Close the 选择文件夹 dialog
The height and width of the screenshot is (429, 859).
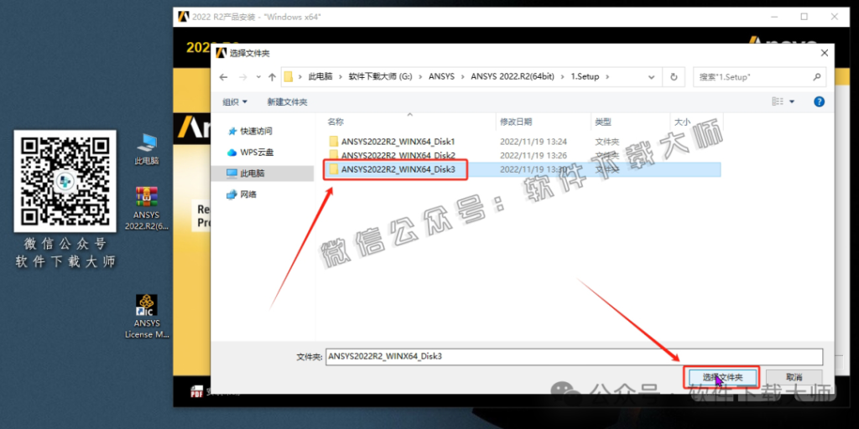coord(824,53)
